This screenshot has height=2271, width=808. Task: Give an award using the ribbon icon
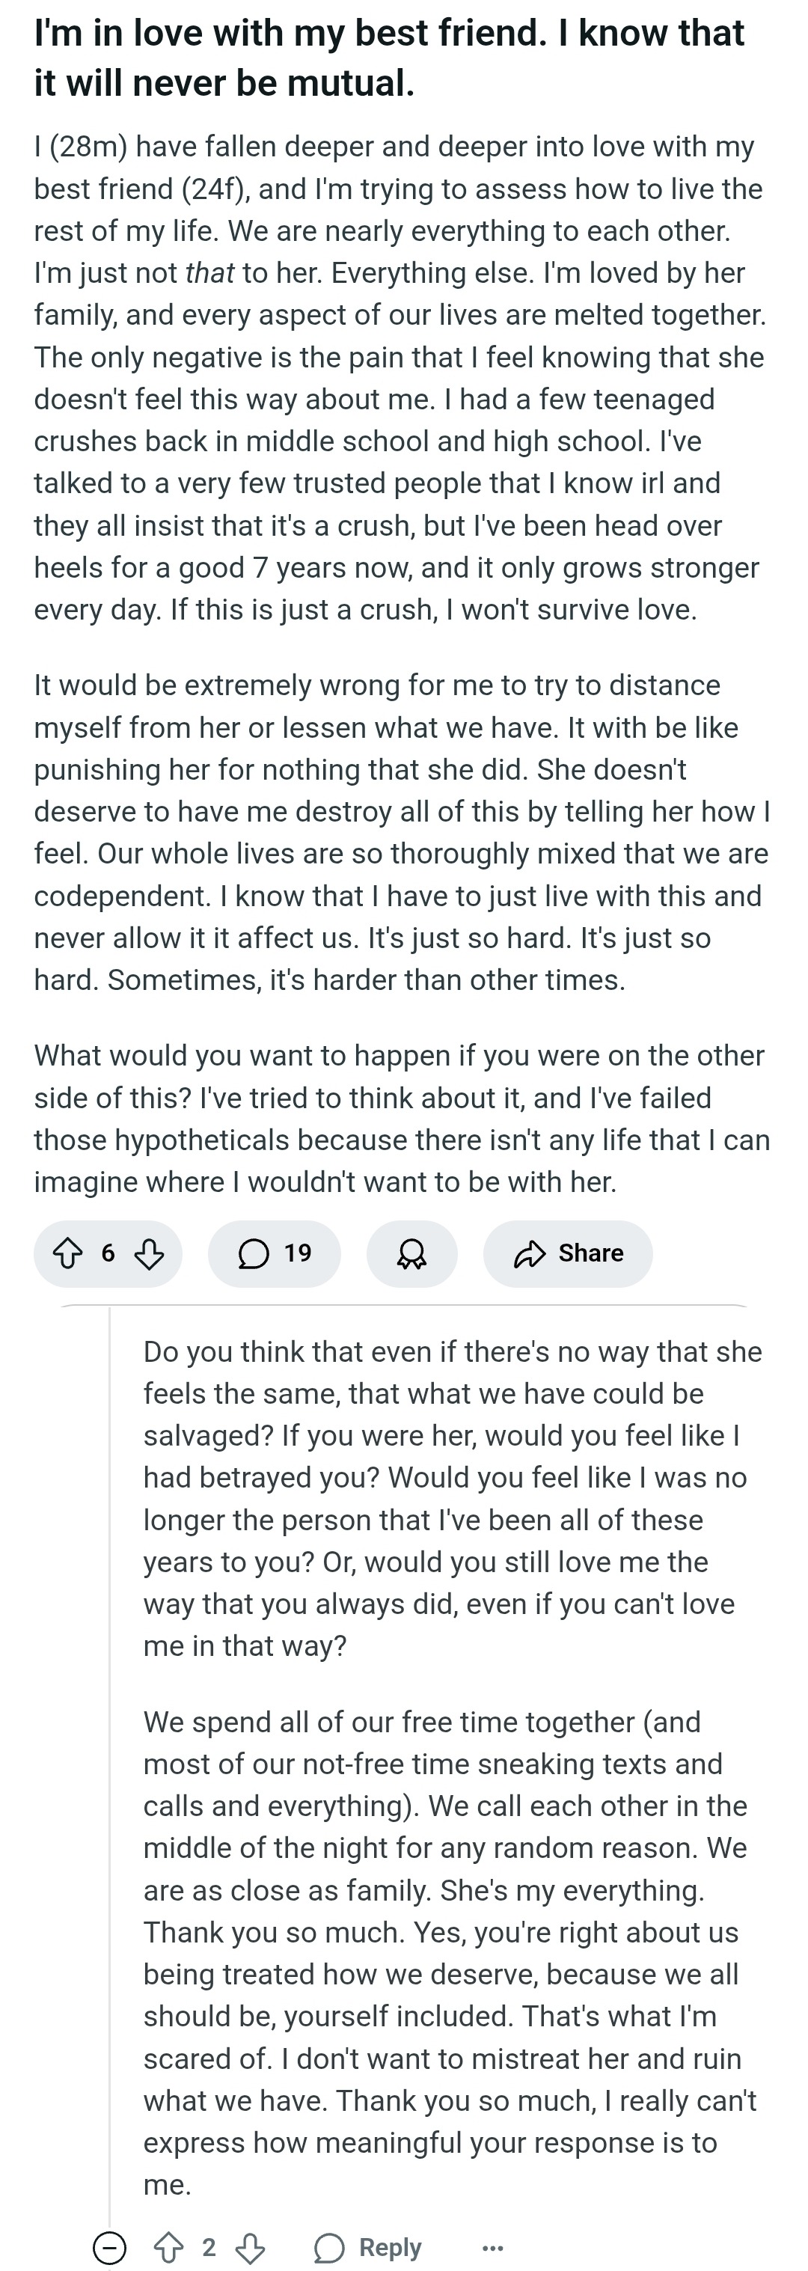[x=411, y=1253]
